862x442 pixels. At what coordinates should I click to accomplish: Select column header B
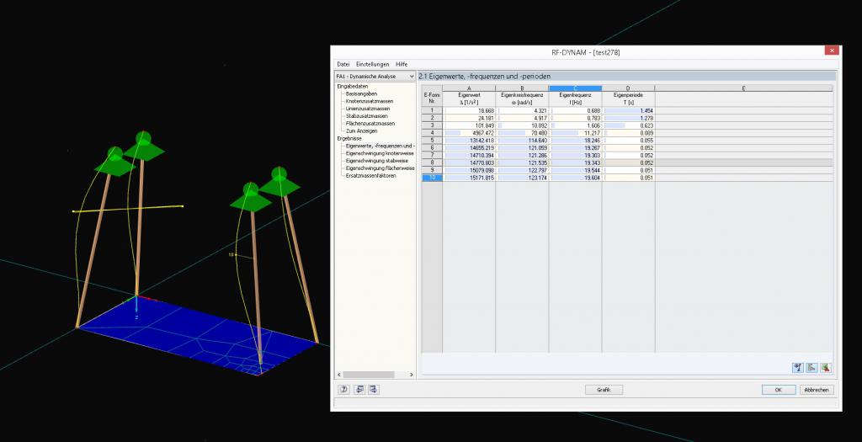522,88
